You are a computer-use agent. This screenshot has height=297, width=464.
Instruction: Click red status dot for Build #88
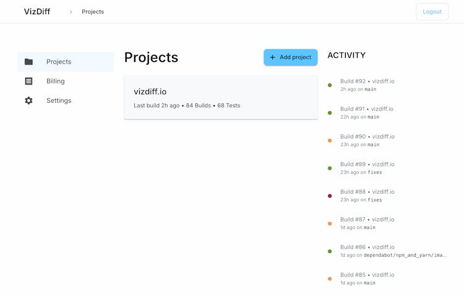(x=330, y=196)
